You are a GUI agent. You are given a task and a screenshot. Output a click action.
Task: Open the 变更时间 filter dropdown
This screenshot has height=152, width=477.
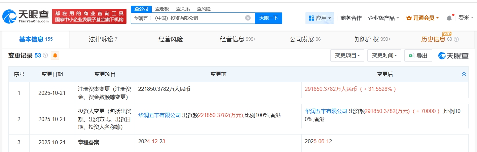tap(384, 55)
